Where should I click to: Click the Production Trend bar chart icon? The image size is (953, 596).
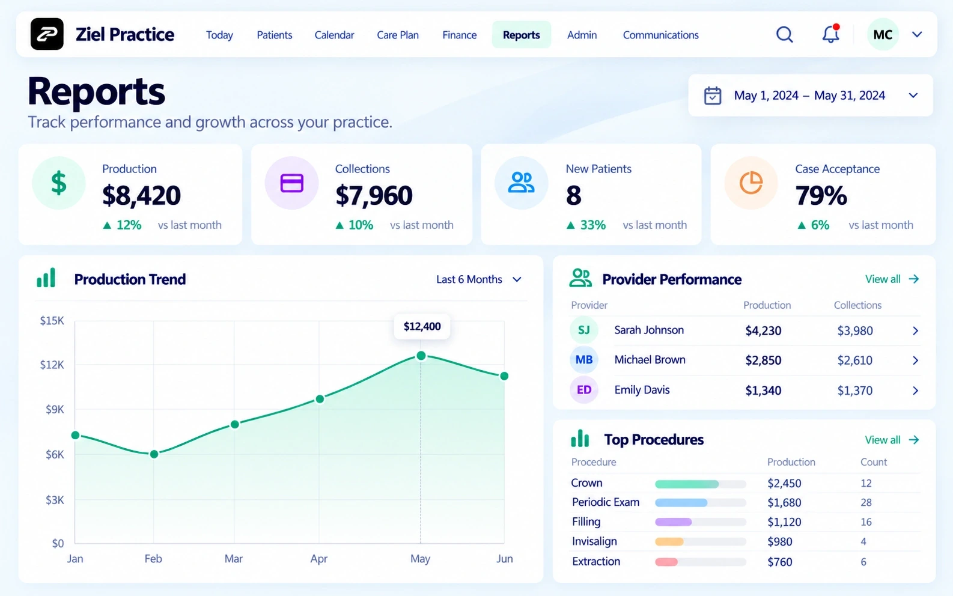click(x=46, y=278)
